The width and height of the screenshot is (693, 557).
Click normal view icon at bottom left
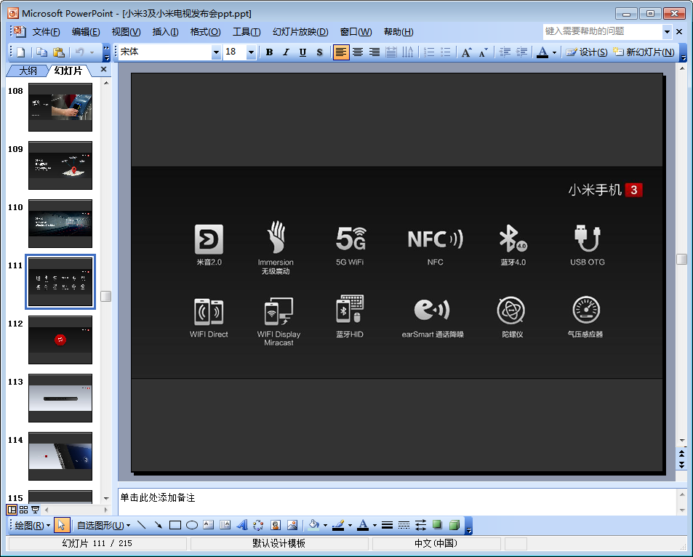click(x=12, y=510)
